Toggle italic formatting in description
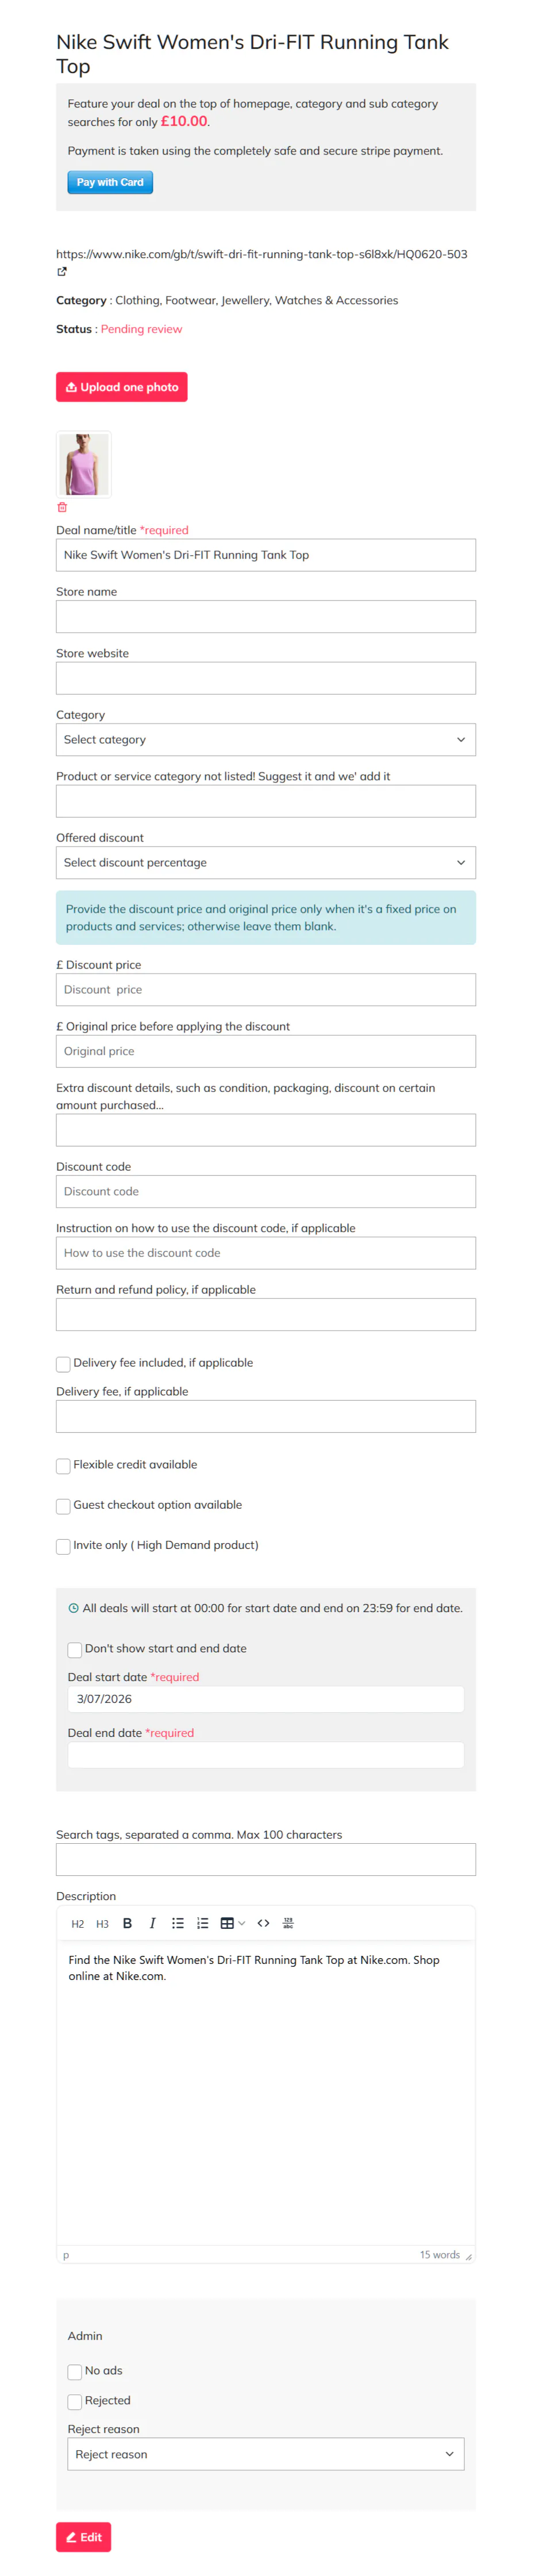This screenshot has height=2576, width=535. 152,1923
